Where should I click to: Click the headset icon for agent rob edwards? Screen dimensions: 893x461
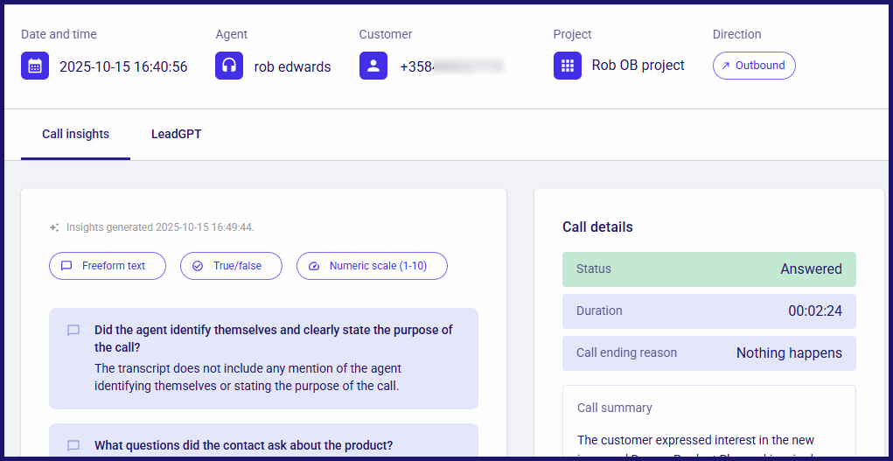coord(229,66)
